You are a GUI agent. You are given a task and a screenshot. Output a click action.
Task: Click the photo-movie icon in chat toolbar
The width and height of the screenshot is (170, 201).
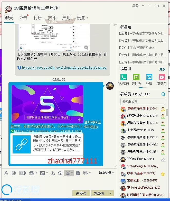coord(32,173)
